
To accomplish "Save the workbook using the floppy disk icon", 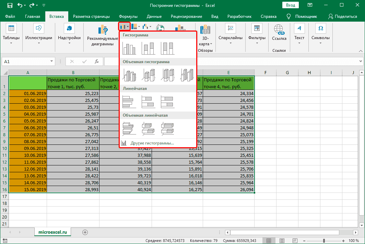I will pyautogui.click(x=10, y=5).
